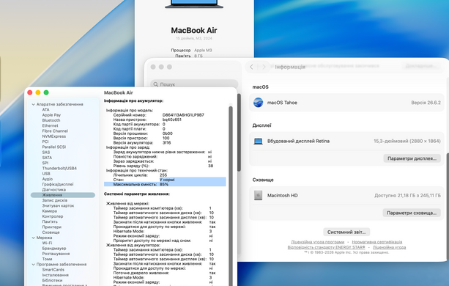449x286 pixels.
Task: Collapse the Апаратне забезпечення section
Action: (x=33, y=104)
